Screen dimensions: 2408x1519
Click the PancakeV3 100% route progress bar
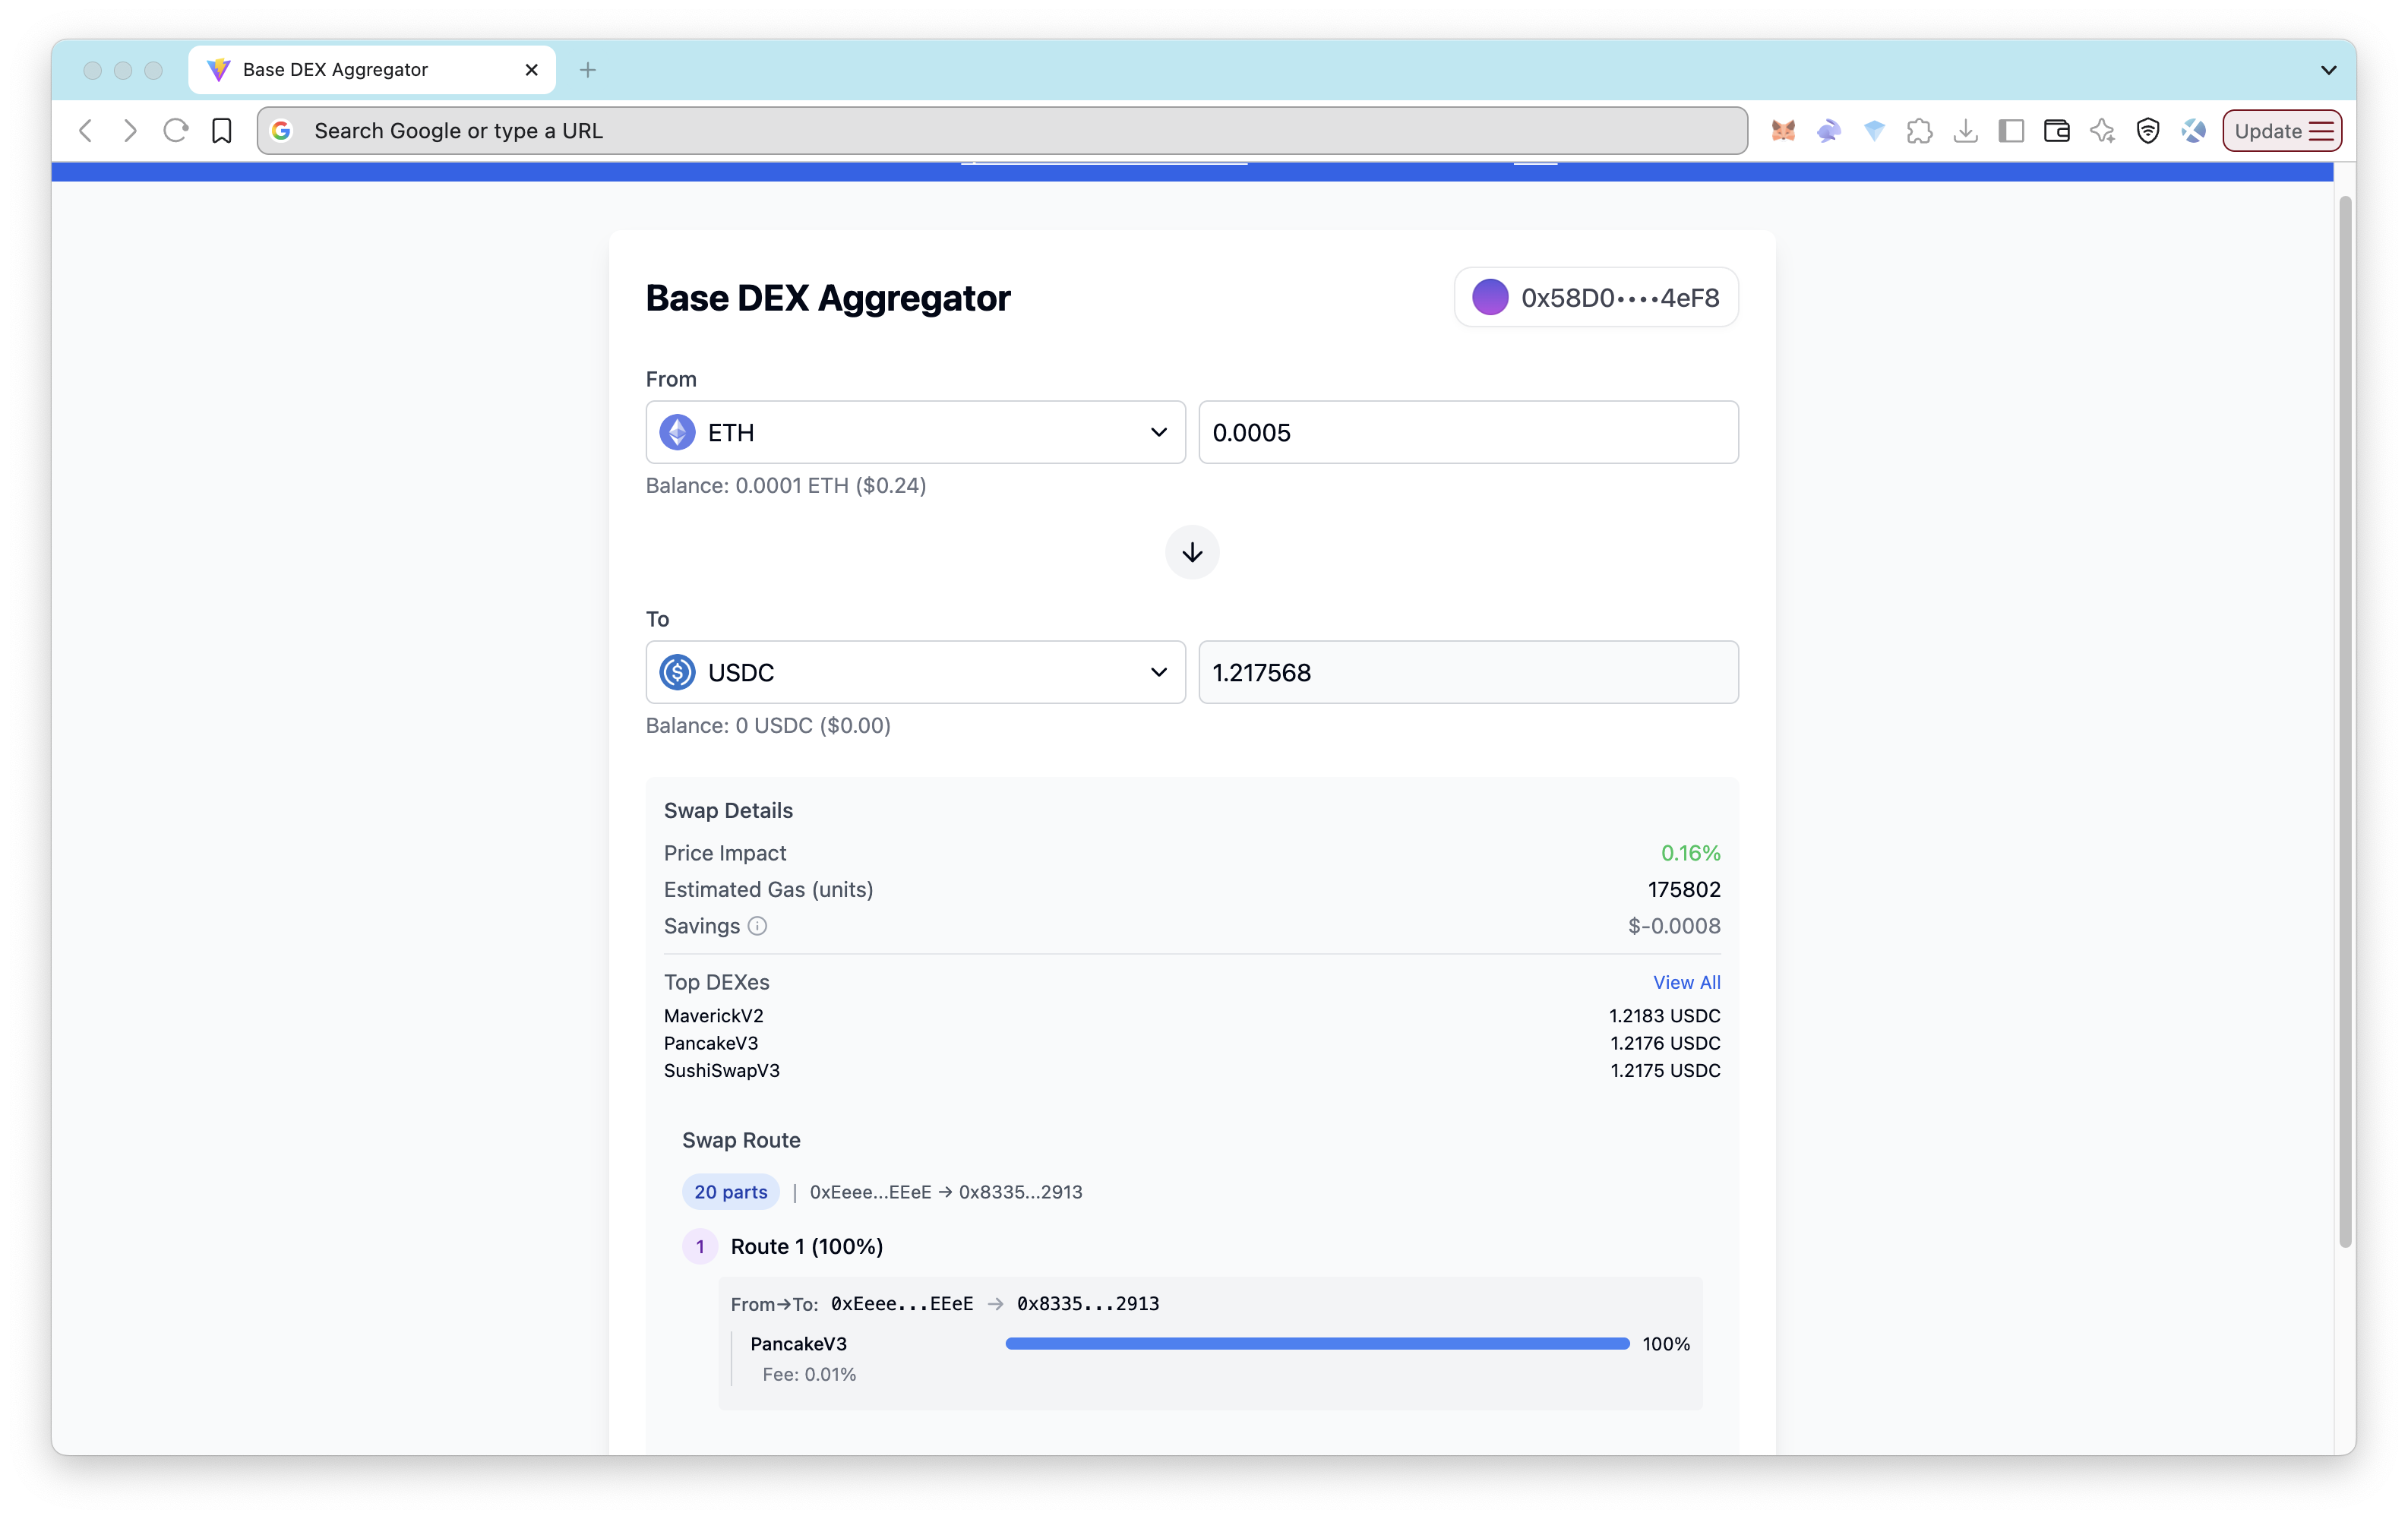(1317, 1344)
